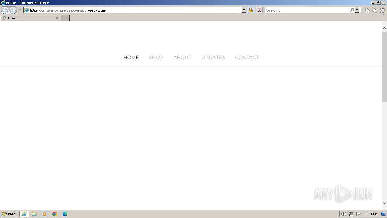Stop page loading with the red X
The height and width of the screenshot is (218, 387).
(x=259, y=10)
